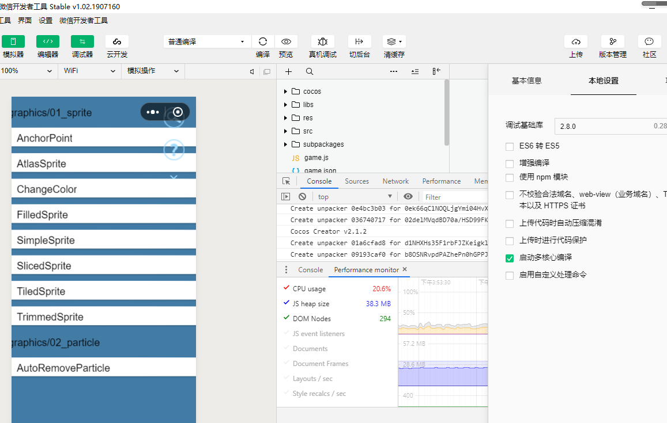Image resolution: width=667 pixels, height=423 pixels.
Task: Expand the src folder
Action: [x=285, y=131]
